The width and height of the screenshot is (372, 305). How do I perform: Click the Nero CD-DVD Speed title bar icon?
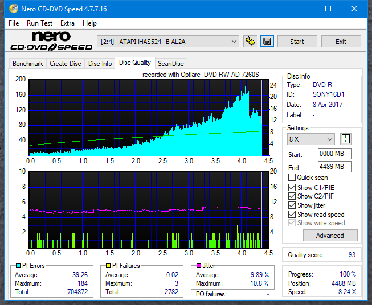coord(14,9)
